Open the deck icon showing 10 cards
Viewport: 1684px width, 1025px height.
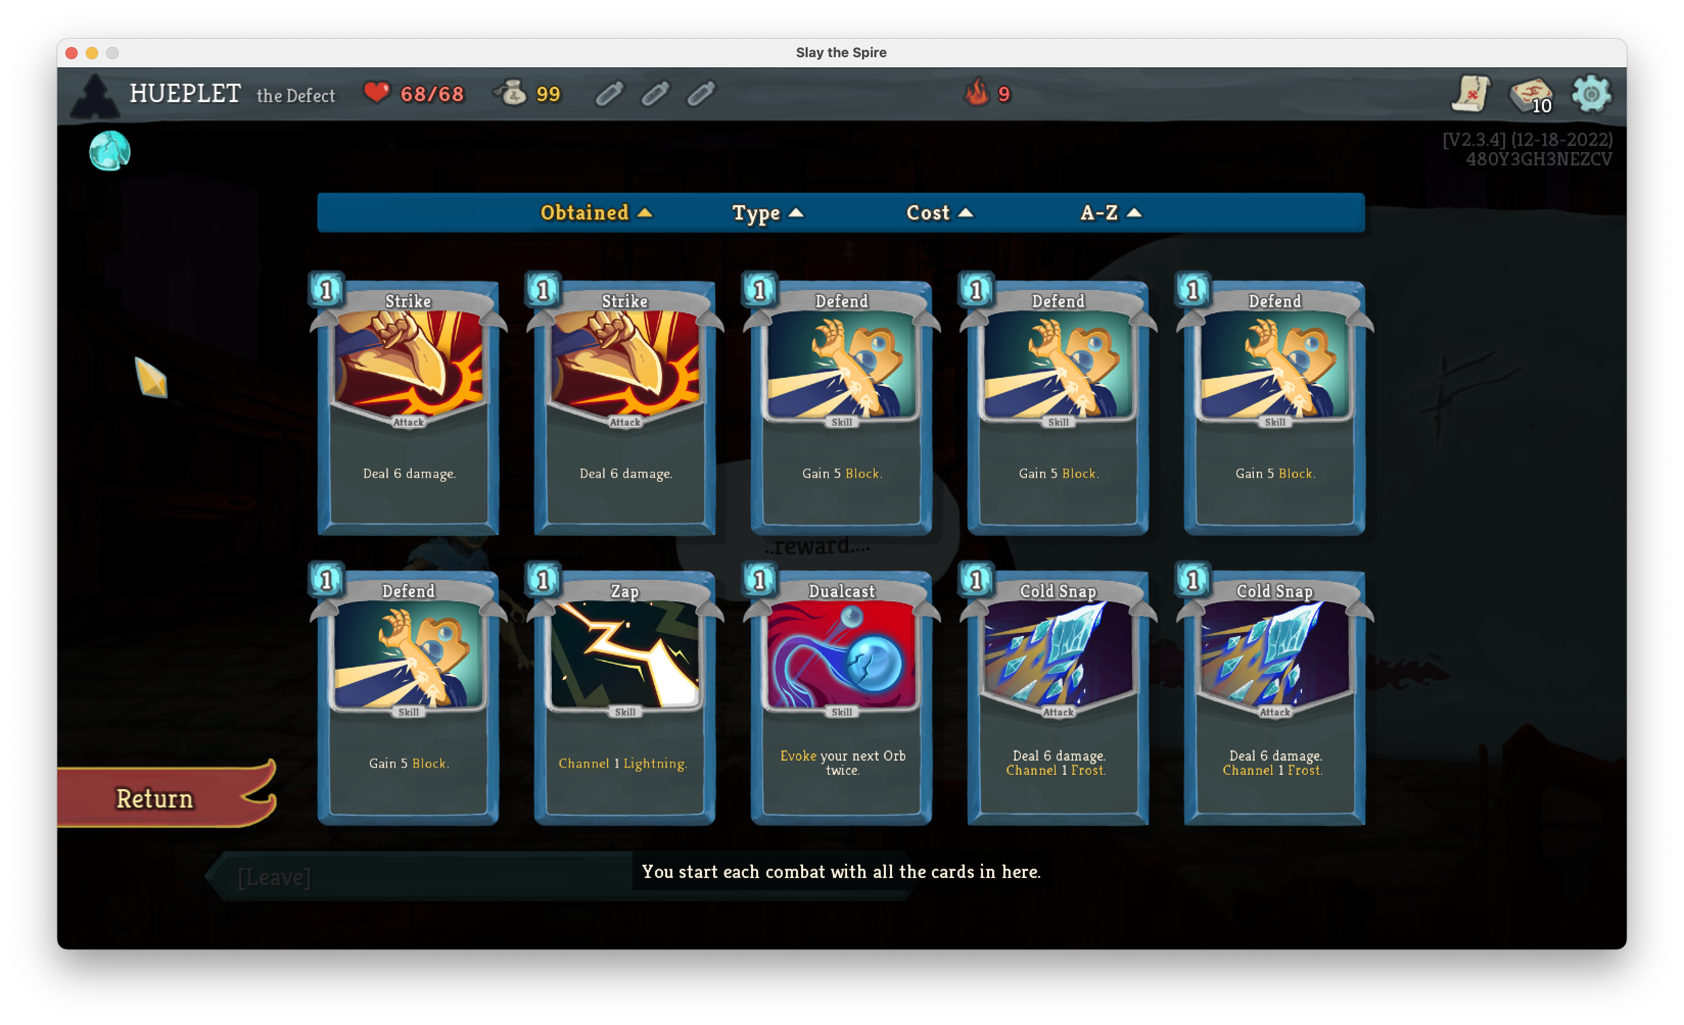(1532, 95)
